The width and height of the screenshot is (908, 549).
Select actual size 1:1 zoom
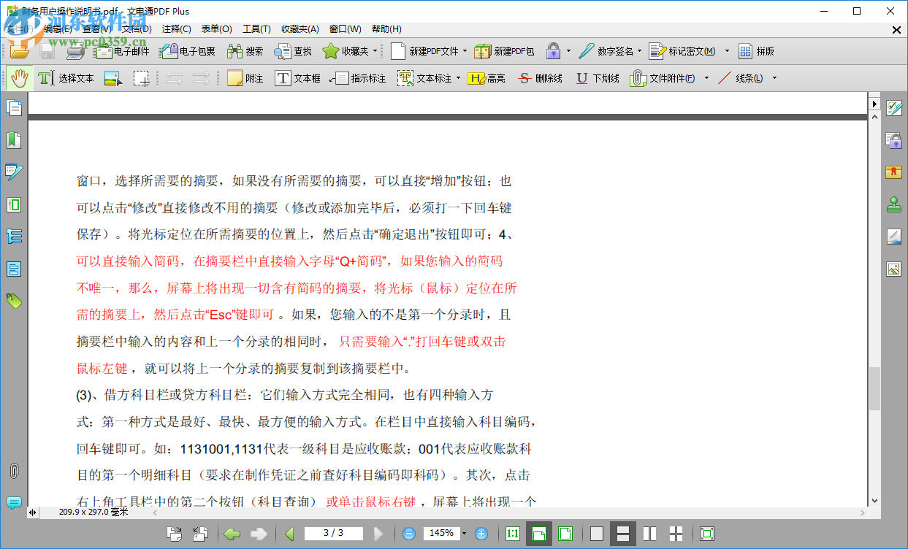512,533
